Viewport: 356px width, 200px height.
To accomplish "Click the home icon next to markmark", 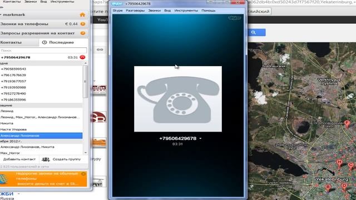I will click(82, 15).
